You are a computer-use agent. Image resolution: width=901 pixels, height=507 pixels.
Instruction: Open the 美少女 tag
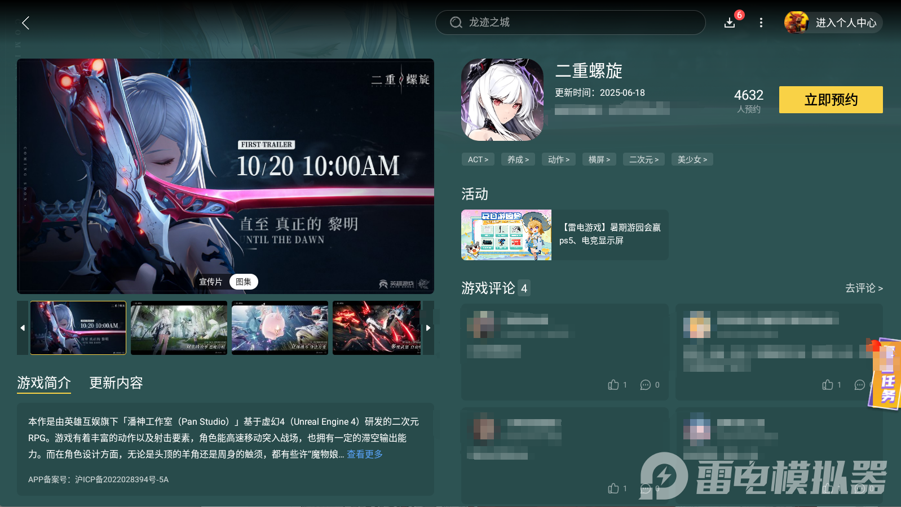click(x=692, y=159)
